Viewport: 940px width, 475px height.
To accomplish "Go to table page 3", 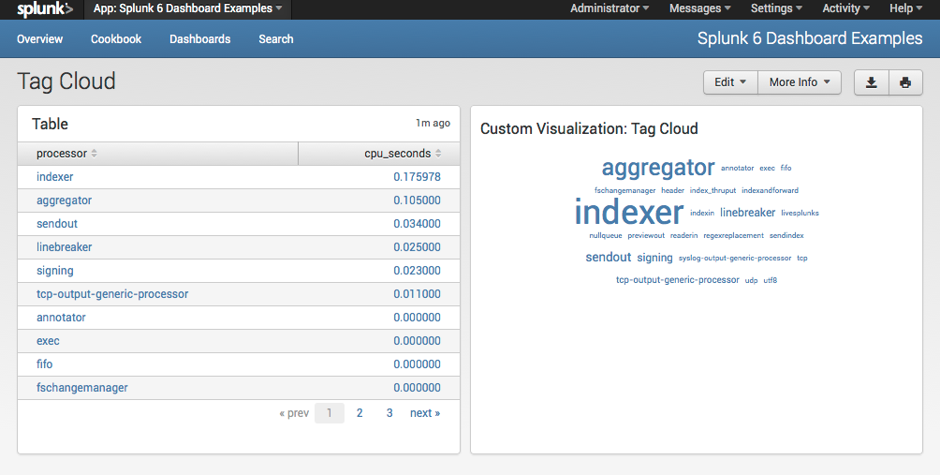I will [389, 413].
